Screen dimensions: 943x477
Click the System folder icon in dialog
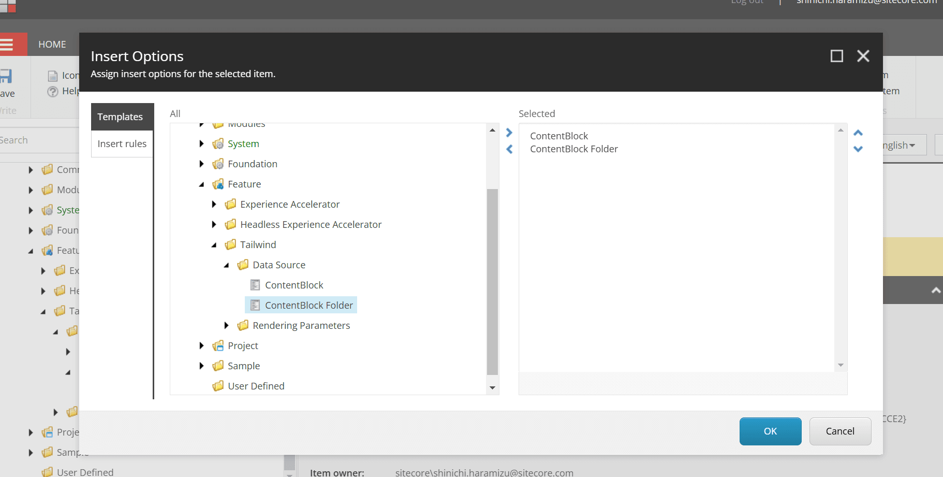click(x=218, y=144)
